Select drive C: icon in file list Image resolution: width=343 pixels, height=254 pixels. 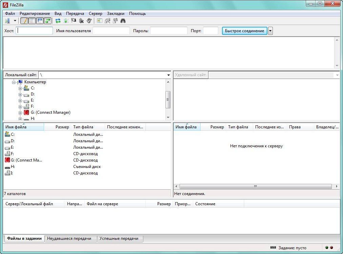coord(7,134)
